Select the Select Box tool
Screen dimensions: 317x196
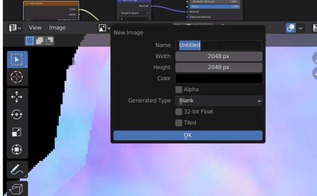(x=18, y=59)
